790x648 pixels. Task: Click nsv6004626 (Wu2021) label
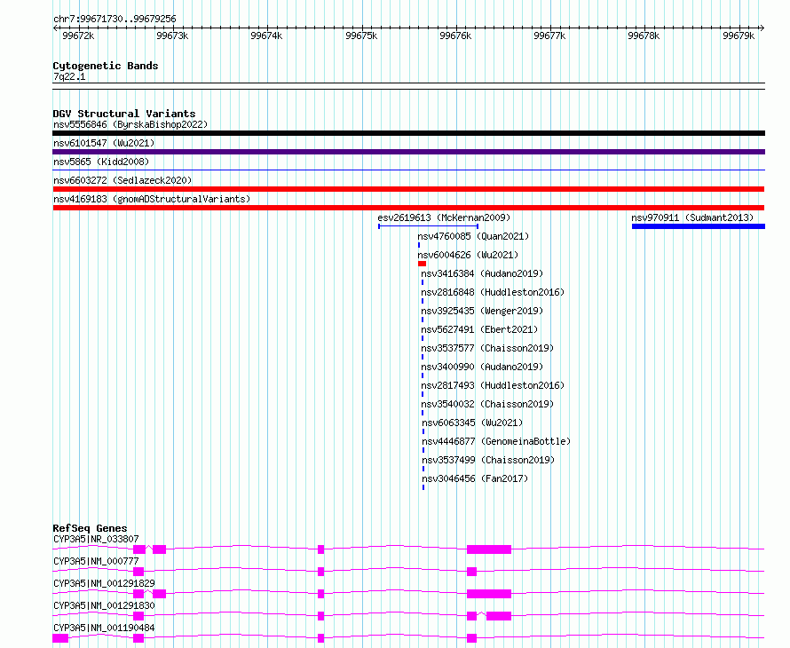coord(468,255)
